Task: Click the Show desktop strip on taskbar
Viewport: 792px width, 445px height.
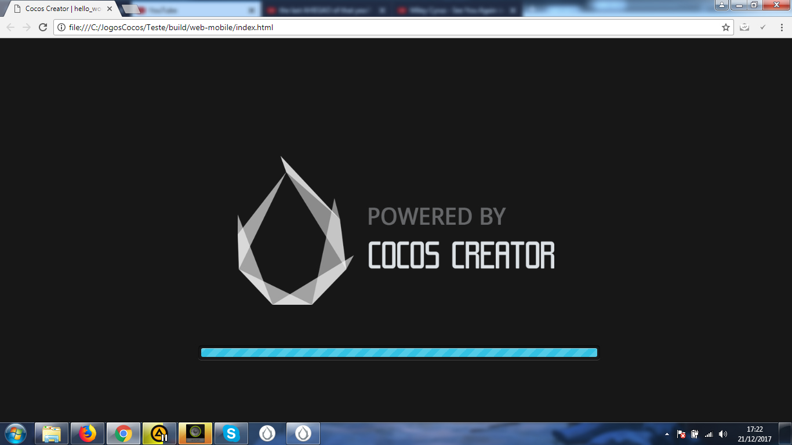Action: coord(786,433)
